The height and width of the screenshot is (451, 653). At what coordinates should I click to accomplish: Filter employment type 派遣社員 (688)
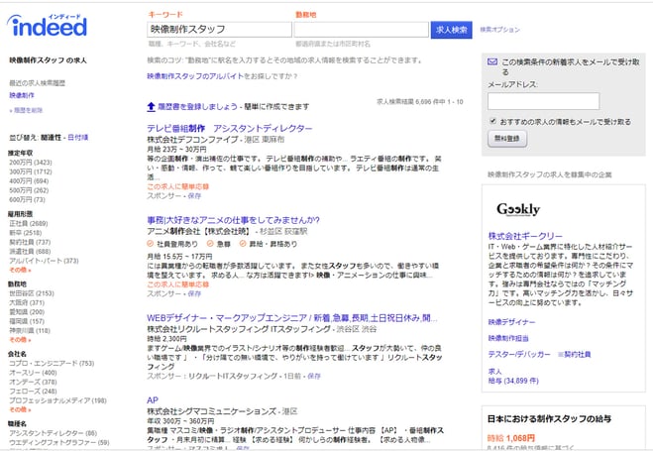coord(30,252)
